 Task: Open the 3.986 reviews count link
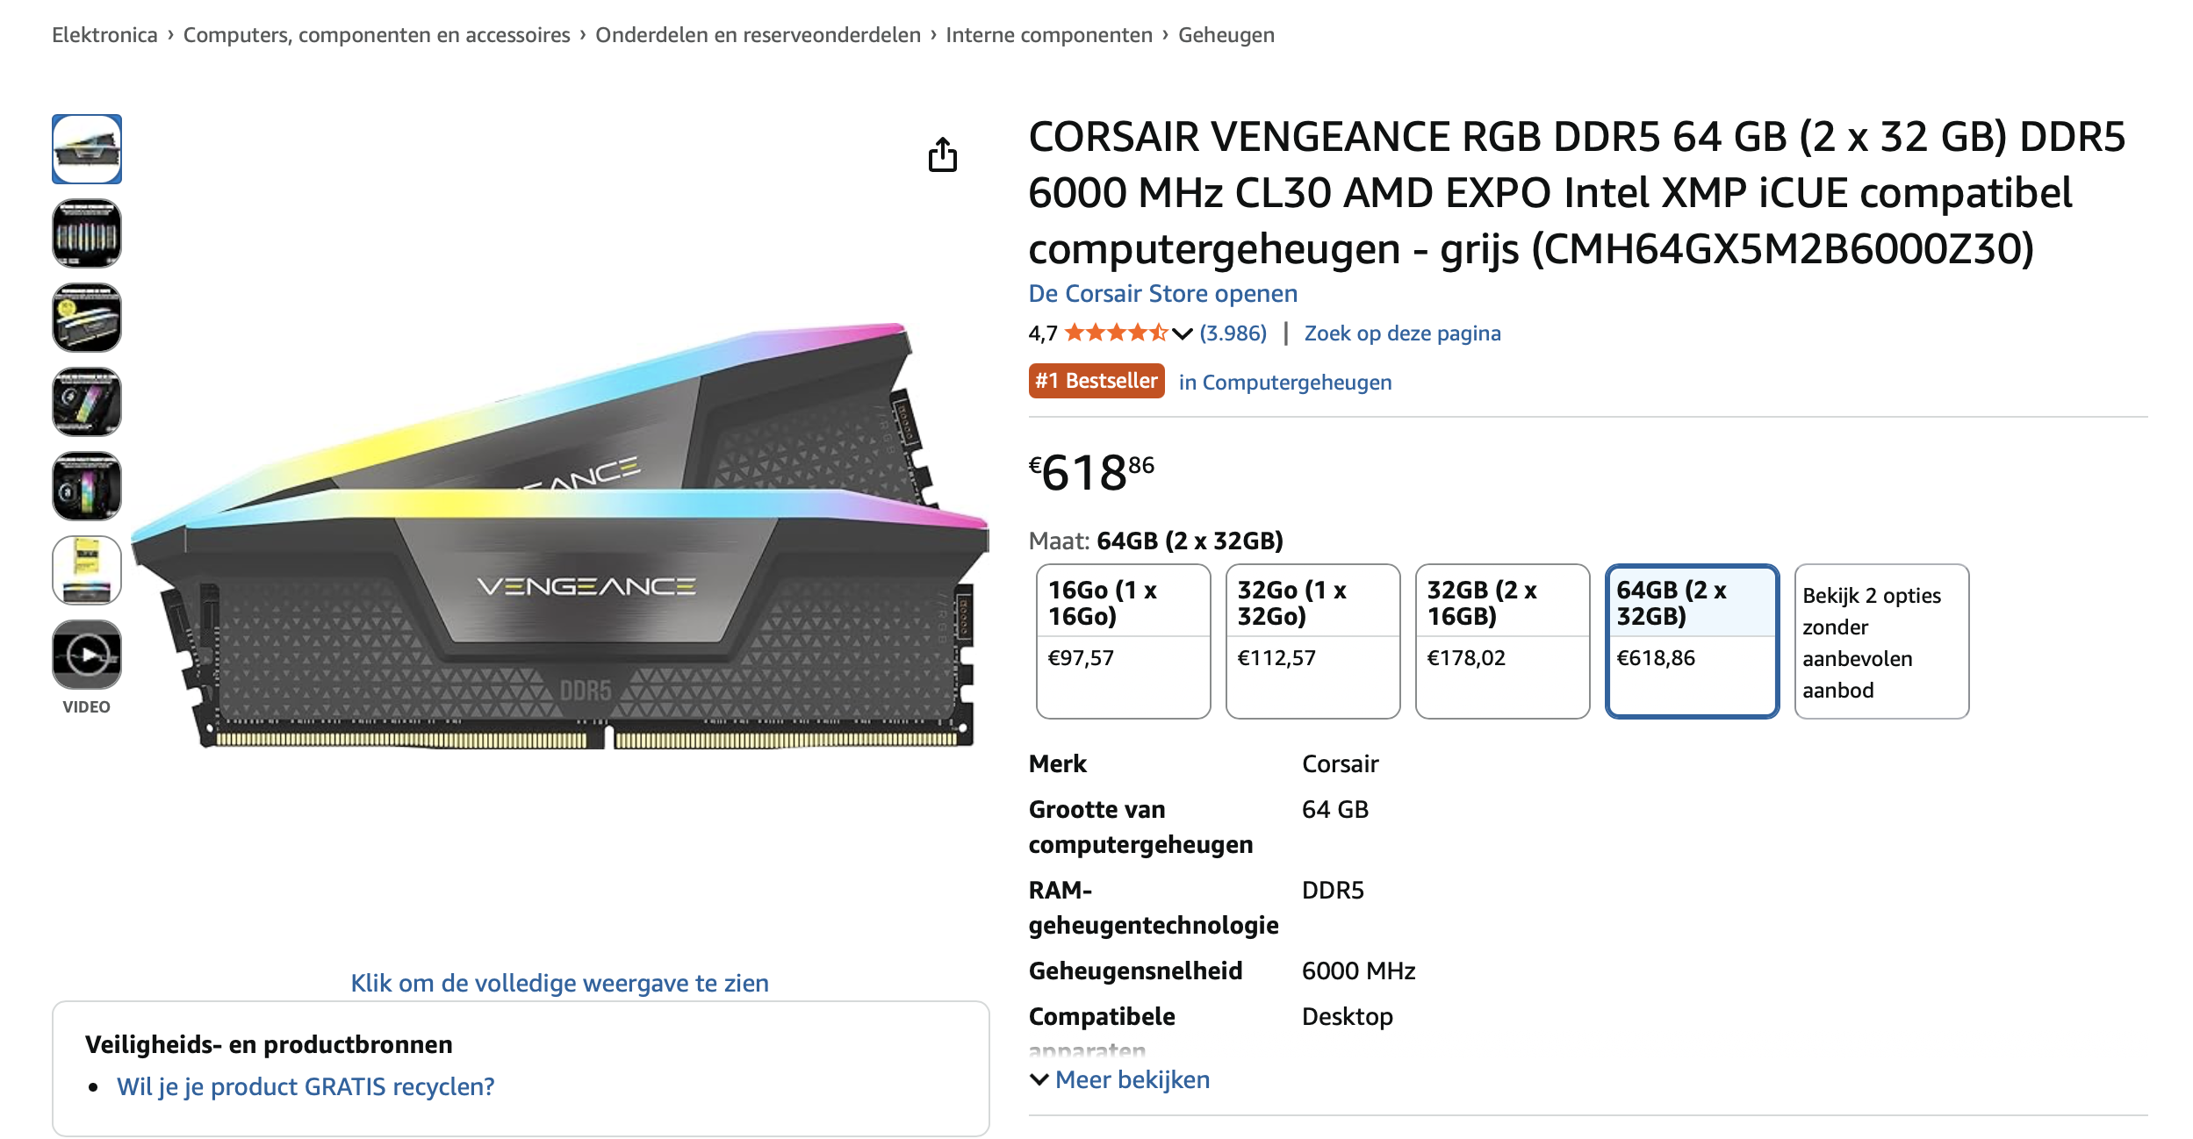[x=1233, y=333]
